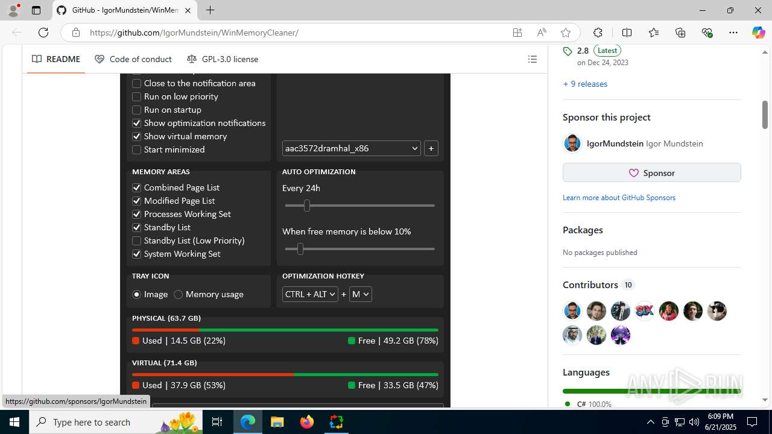
Task: Open the tab actions menu icon
Action: 36,10
